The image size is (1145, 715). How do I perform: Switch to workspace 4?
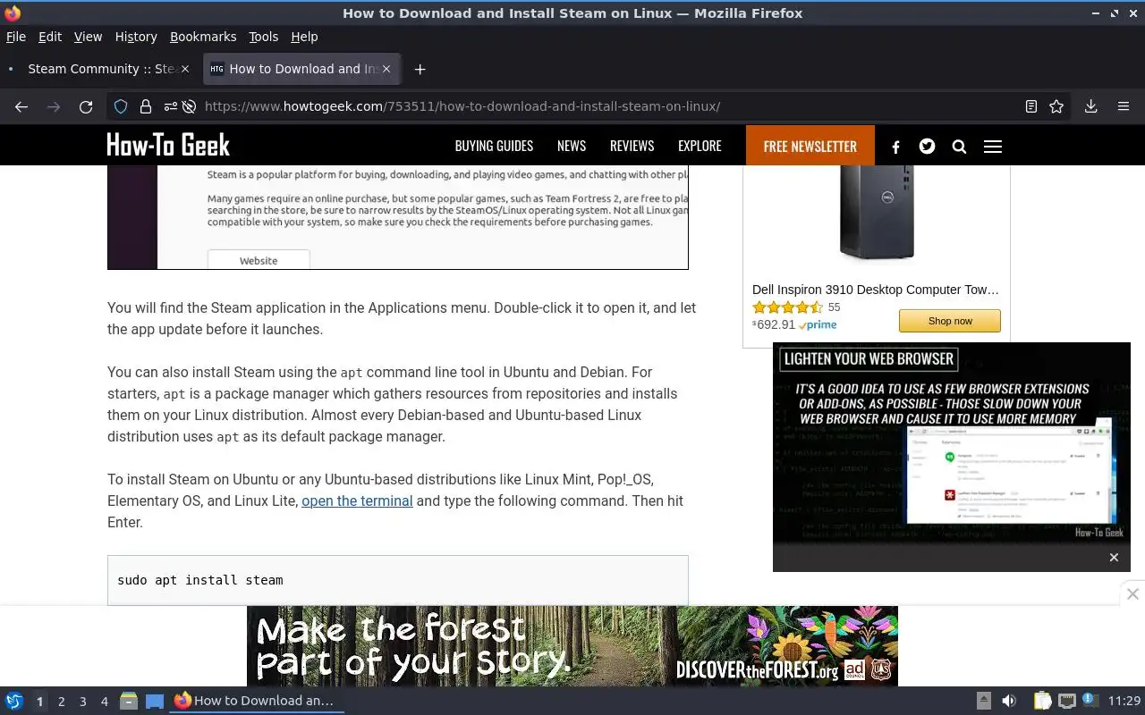104,702
